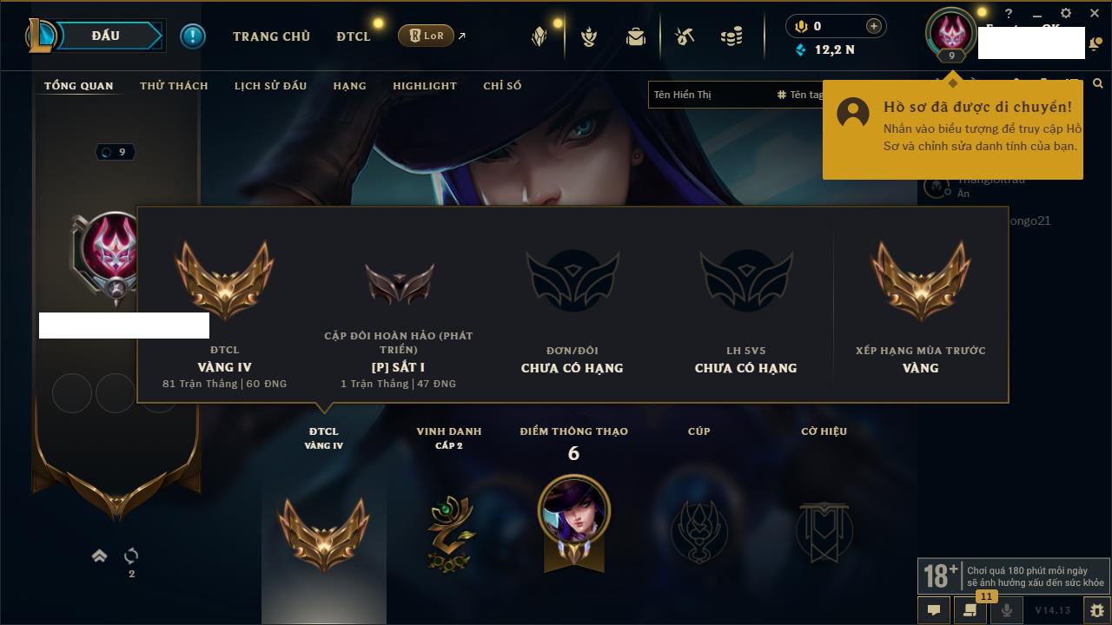Screen dimensions: 1112x625
Task: Open the backpack Collection icon
Action: click(636, 36)
